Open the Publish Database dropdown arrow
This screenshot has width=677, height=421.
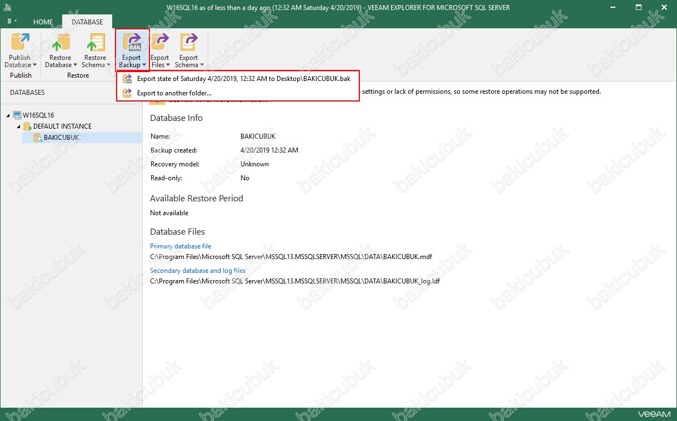tap(34, 65)
